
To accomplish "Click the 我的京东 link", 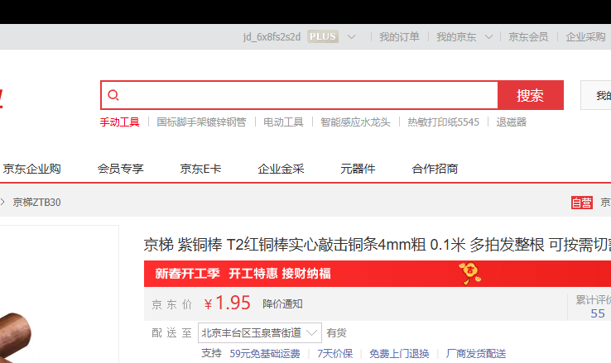I will coord(456,37).
